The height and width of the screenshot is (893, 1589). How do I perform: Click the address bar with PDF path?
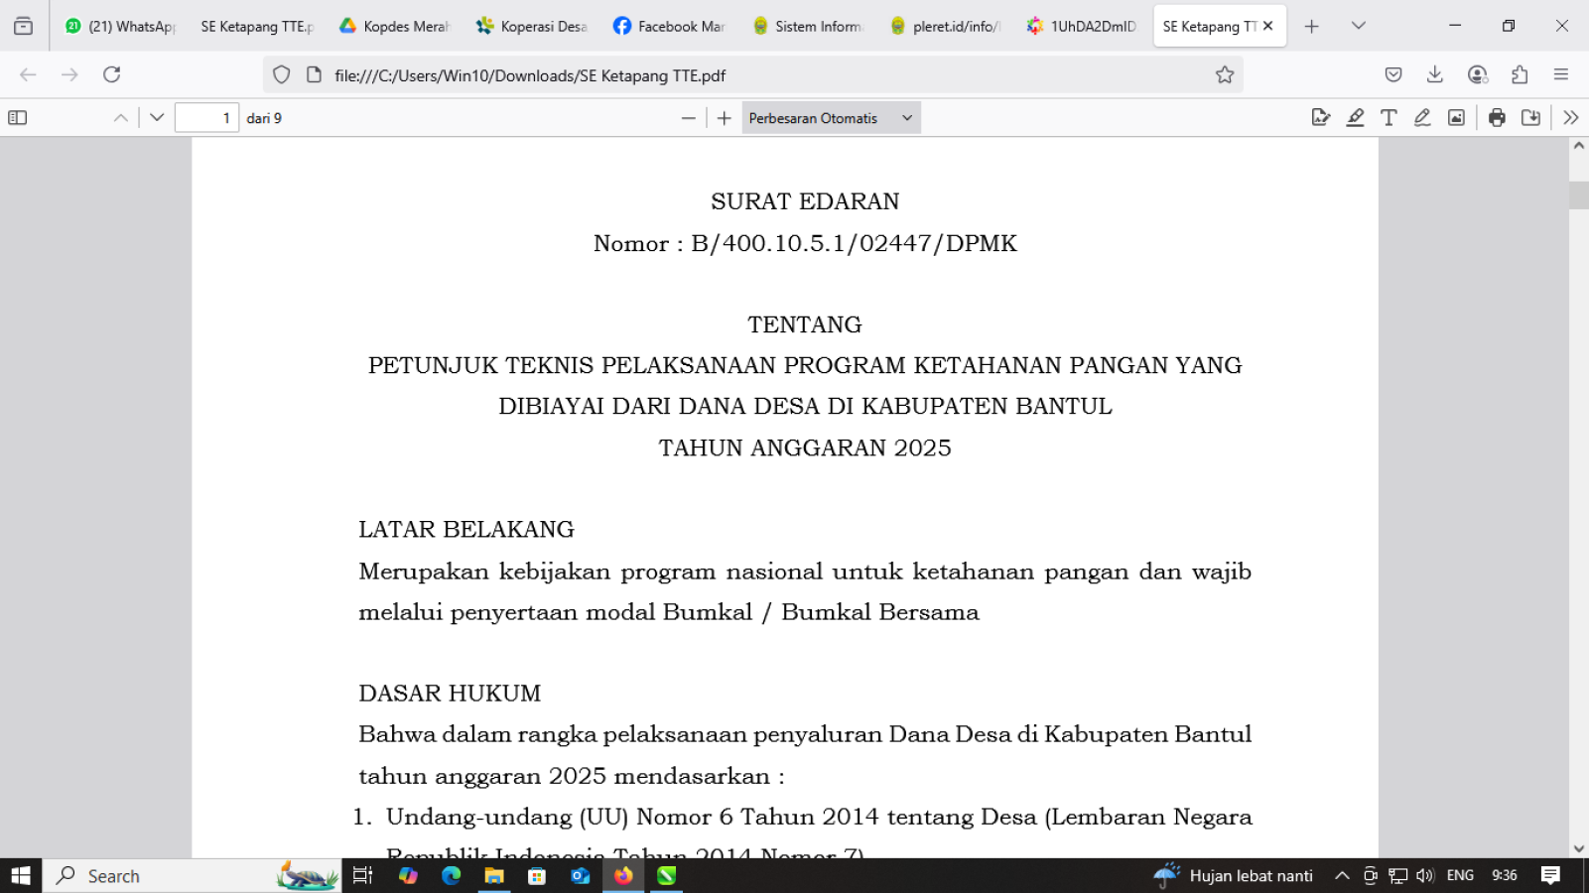coord(753,75)
